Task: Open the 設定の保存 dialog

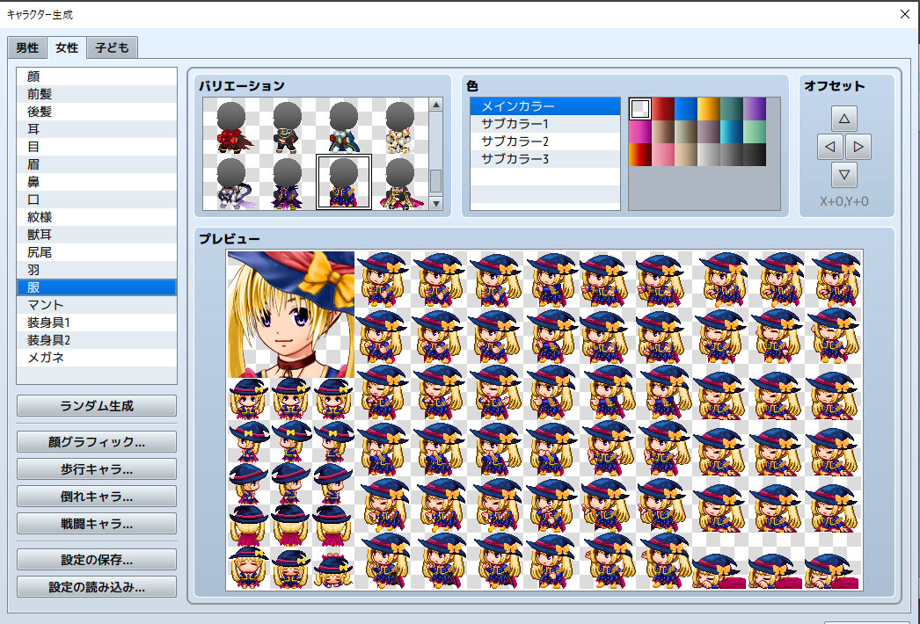Action: 96,558
